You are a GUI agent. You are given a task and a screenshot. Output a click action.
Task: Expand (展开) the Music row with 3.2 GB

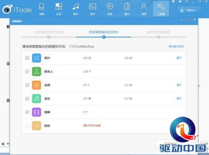179,98
